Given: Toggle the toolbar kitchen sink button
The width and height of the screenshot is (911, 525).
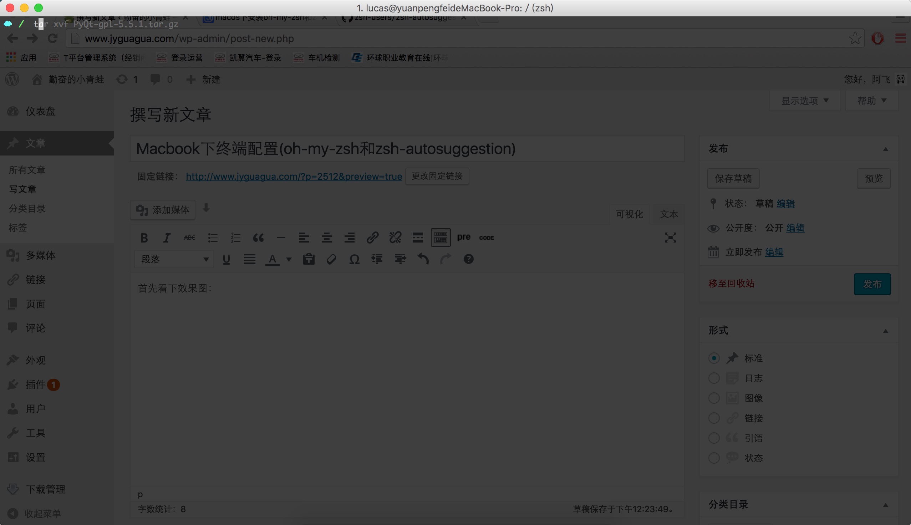Looking at the screenshot, I should [441, 238].
